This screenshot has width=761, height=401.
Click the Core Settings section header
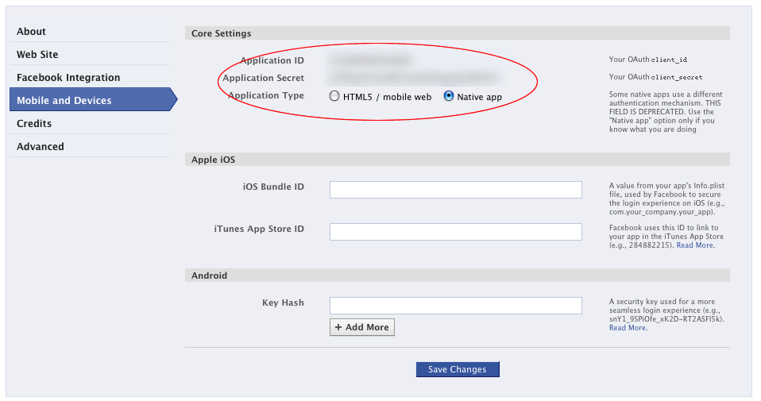458,33
